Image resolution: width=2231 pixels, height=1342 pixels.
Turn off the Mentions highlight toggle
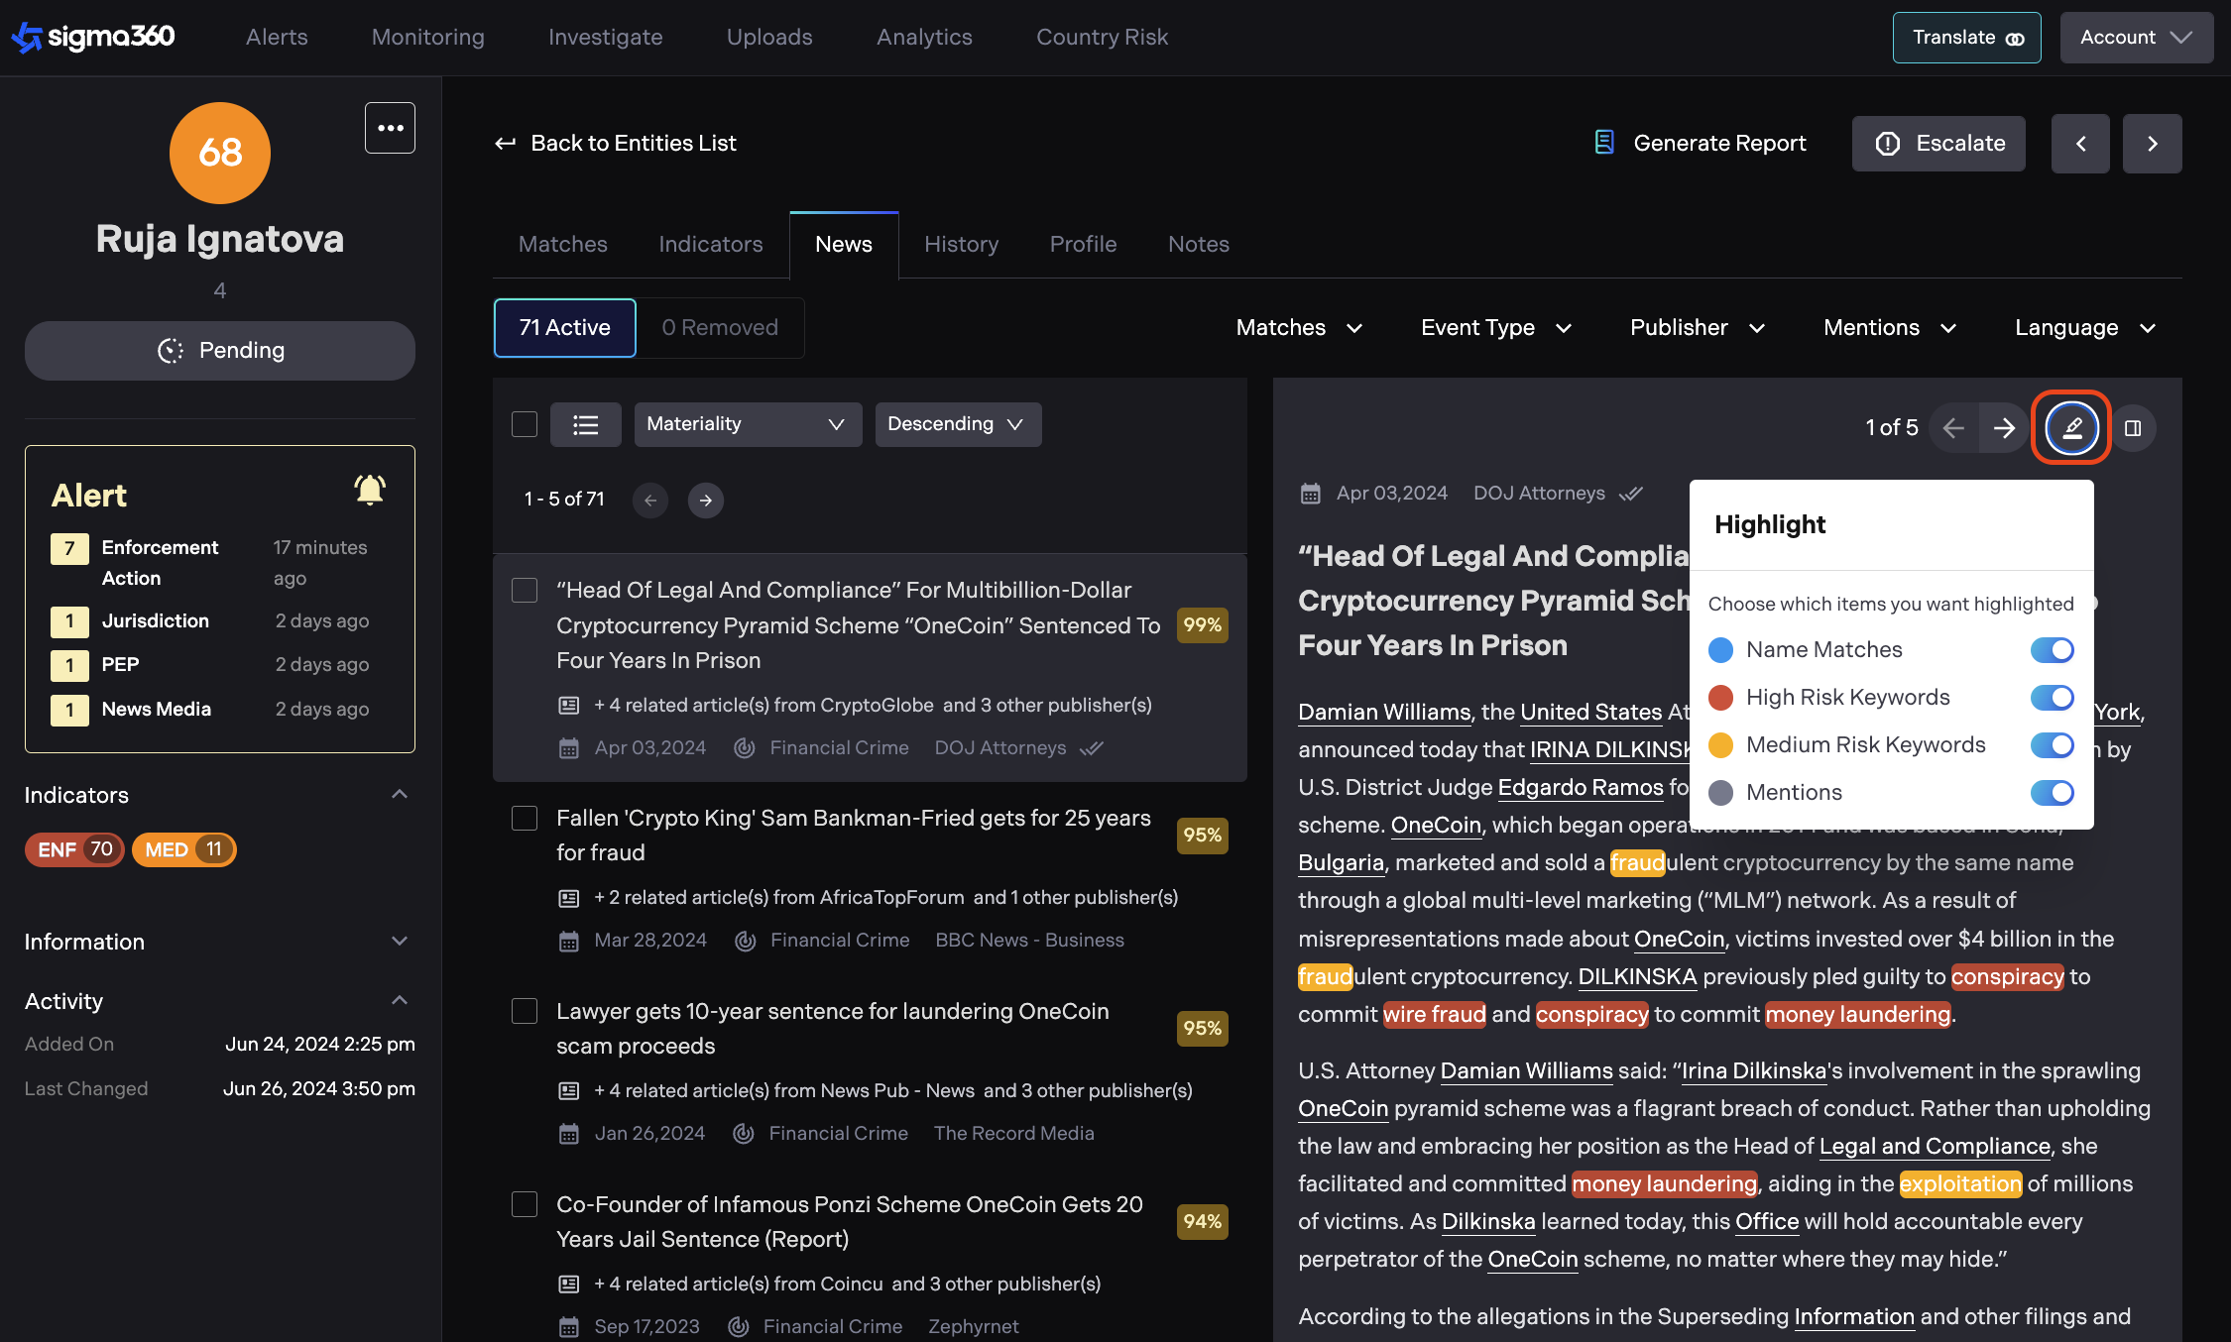[2052, 793]
